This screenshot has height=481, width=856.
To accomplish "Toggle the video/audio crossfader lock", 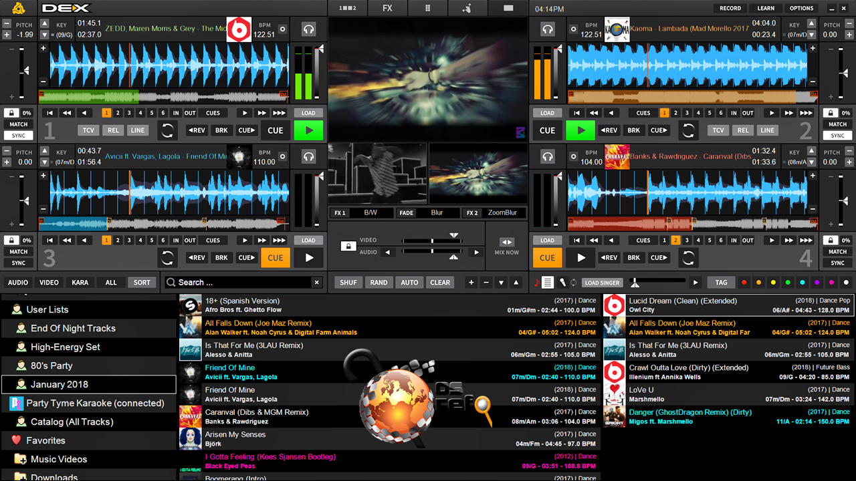I will coord(348,247).
